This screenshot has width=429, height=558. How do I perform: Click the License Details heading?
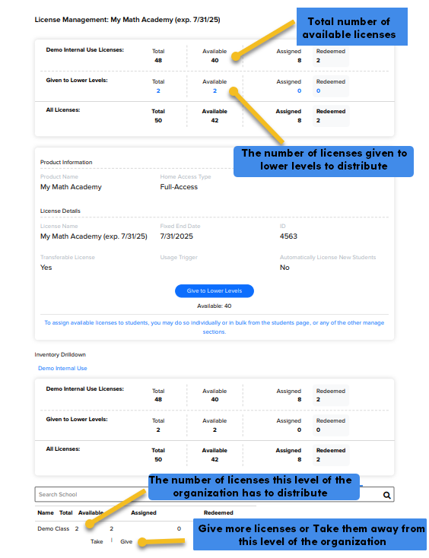pos(60,211)
